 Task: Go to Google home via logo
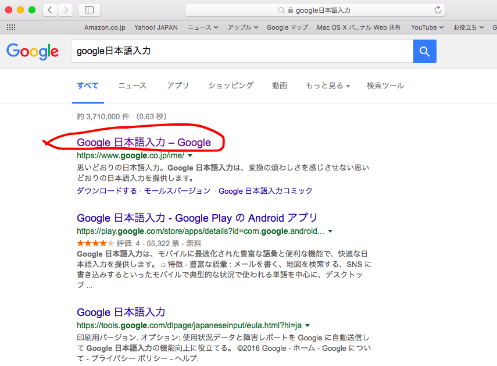[x=33, y=51]
